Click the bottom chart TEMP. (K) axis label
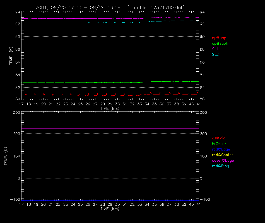The image size is (265, 223). click(6, 156)
